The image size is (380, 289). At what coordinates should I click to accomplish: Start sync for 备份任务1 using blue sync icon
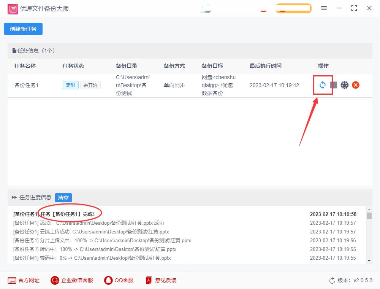(323, 85)
